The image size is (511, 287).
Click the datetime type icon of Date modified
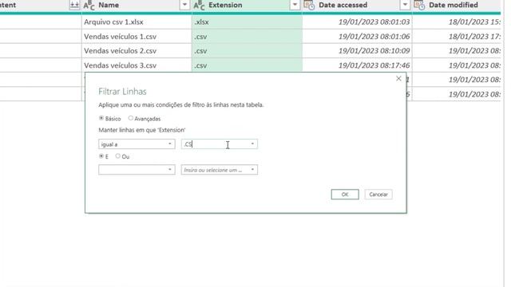[x=419, y=6]
